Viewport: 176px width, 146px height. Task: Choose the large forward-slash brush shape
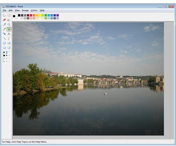coord(4,58)
